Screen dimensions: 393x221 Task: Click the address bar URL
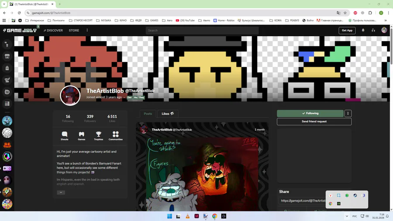tap(51, 13)
